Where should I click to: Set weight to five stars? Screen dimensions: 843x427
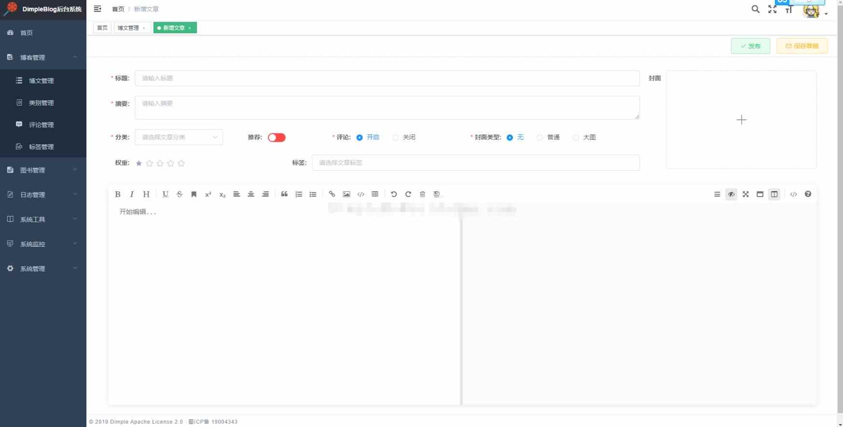coord(181,163)
